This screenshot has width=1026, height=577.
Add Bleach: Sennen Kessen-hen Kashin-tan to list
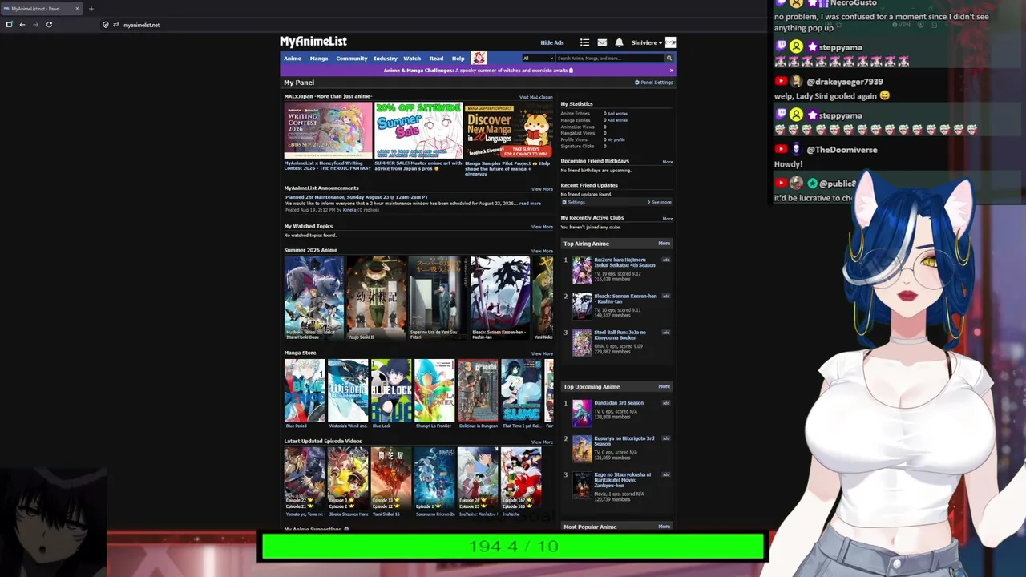pyautogui.click(x=665, y=296)
